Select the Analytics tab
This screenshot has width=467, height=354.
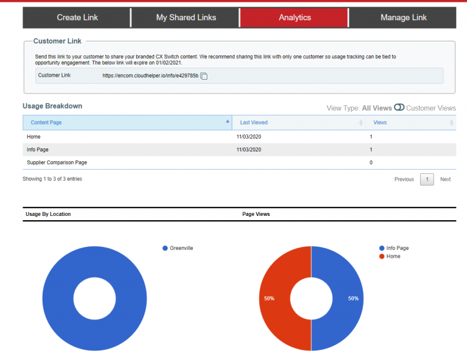(294, 18)
